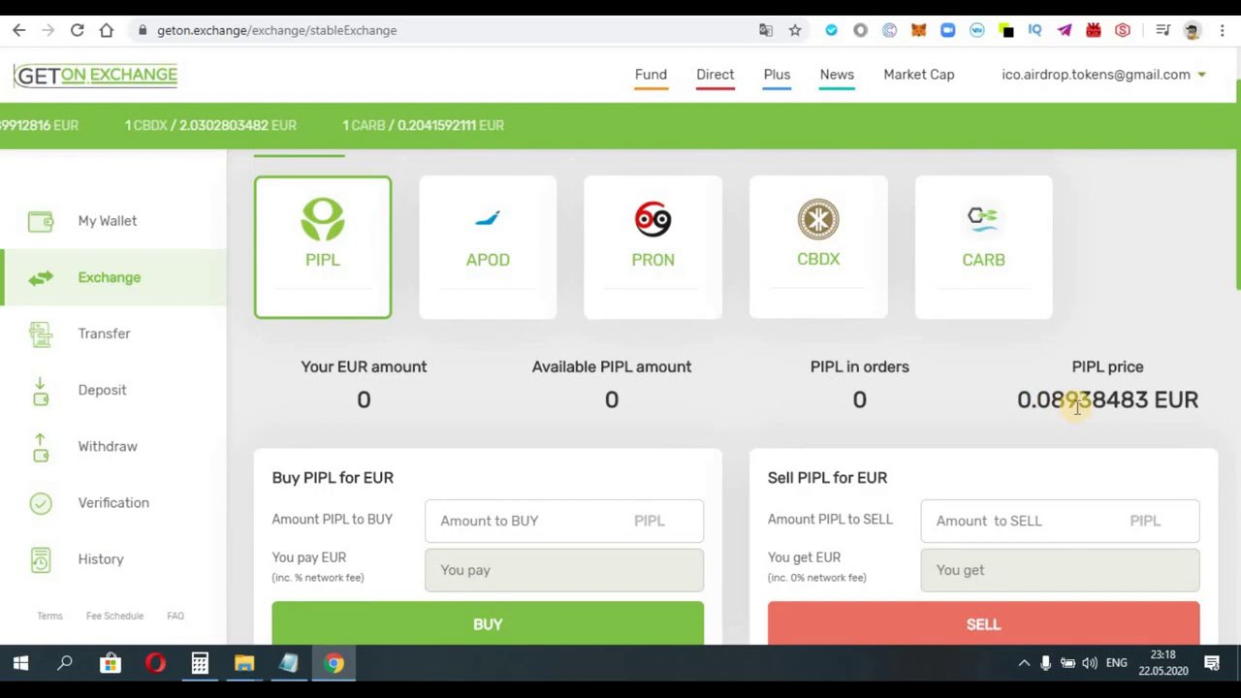Open the MetaMask fox extension
Screen dimensions: 1241x698
coord(918,30)
